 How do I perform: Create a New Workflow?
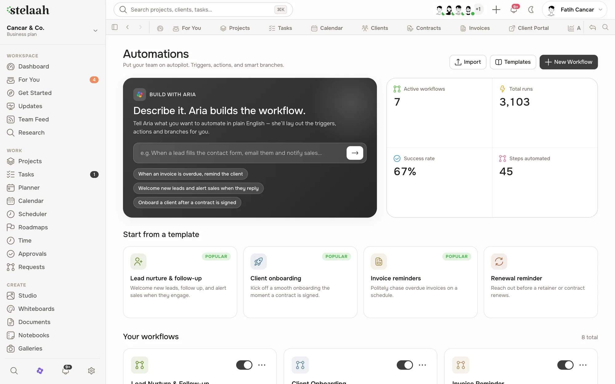pos(568,62)
